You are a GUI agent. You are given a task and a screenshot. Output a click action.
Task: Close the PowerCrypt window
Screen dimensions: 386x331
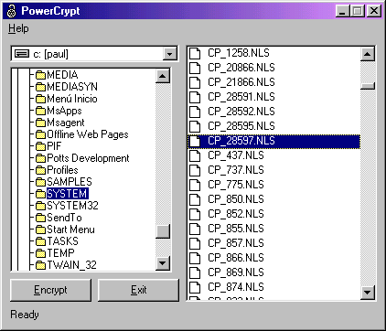(x=374, y=11)
